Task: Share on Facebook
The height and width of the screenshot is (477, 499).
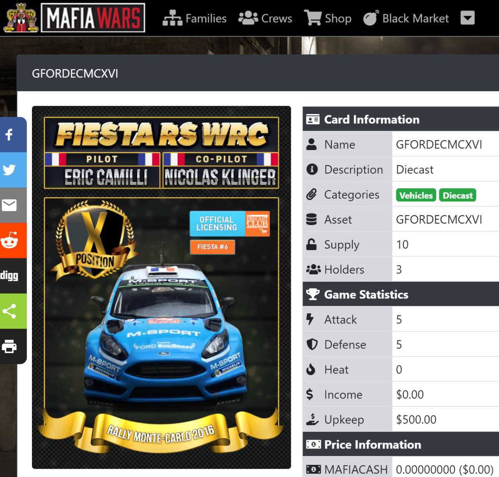Action: (13, 135)
